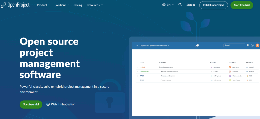This screenshot has height=119, width=260.
Task: Click the Search field in the preview
Action: [x=234, y=46]
